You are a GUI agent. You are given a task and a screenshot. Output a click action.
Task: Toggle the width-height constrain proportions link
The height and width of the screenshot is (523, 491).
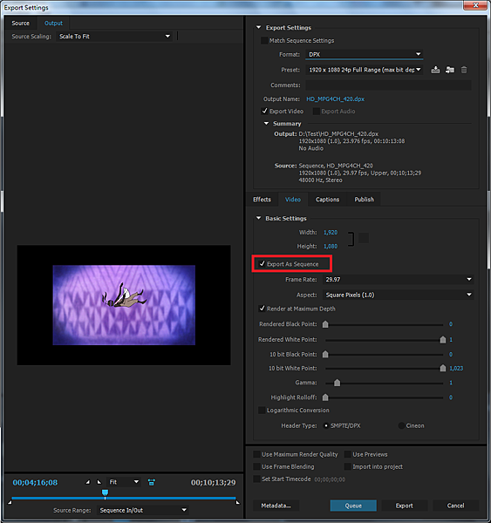[364, 238]
